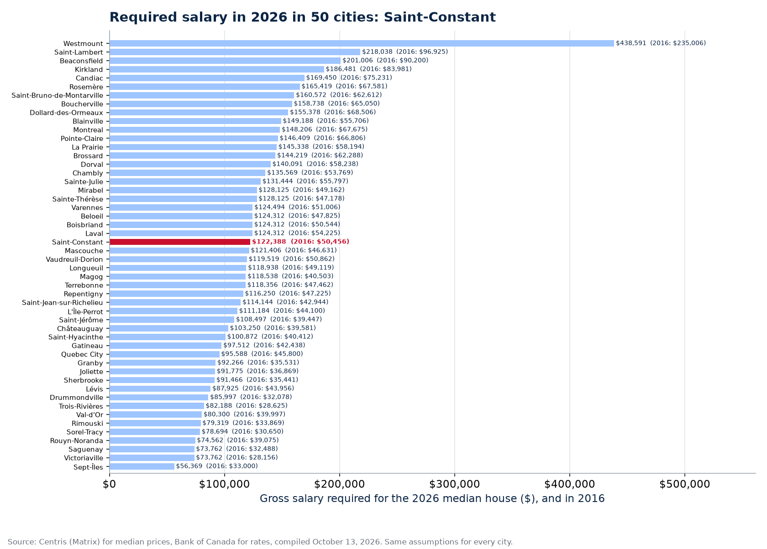This screenshot has height=549, width=767.
Task: Click the $218,038 Saint-Lambert value
Action: pos(405,52)
